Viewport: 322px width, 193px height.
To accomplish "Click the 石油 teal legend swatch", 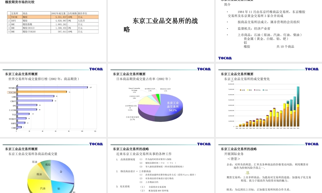I will (x=263, y=90).
